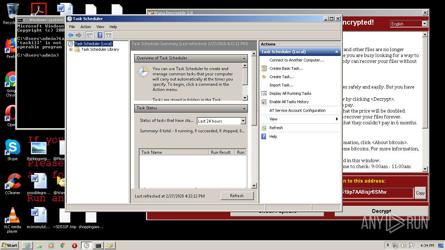Expand the Task Scheduler Library node
Viewport: 445px width, 250px height.
coord(71,50)
